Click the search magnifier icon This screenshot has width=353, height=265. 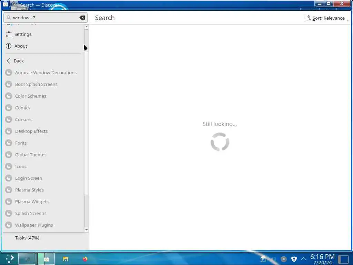9,18
